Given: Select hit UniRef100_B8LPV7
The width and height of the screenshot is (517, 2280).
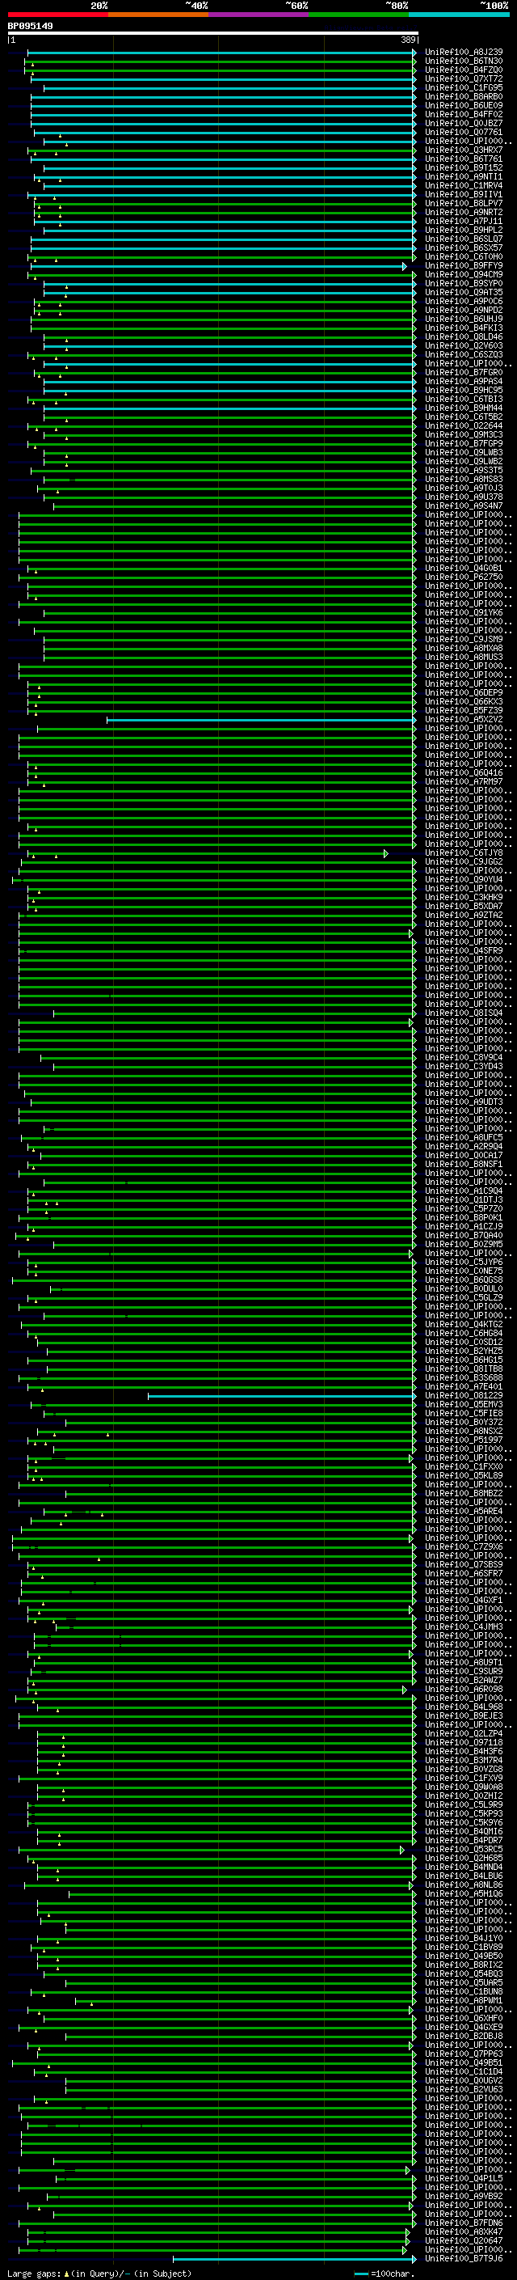Looking at the screenshot, I should (464, 204).
